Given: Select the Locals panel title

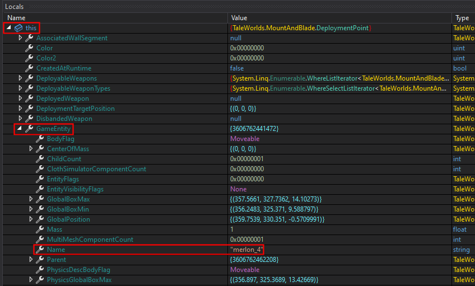Looking at the screenshot, I should coord(14,6).
